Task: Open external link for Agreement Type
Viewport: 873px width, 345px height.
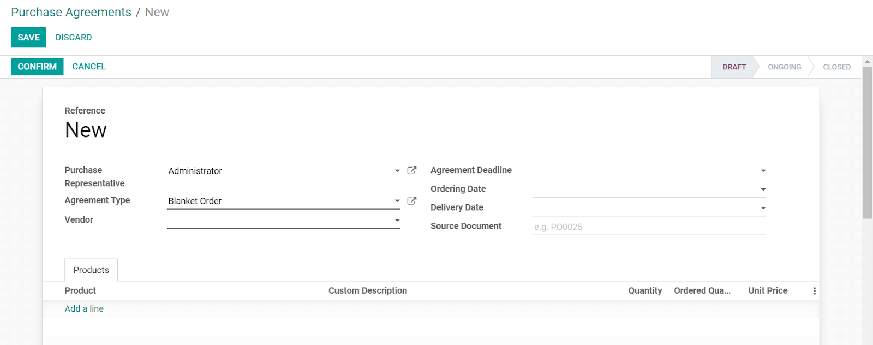Action: click(412, 200)
